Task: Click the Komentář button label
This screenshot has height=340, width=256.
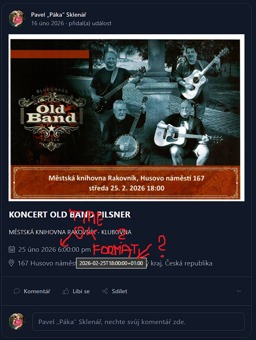Action: point(37,291)
